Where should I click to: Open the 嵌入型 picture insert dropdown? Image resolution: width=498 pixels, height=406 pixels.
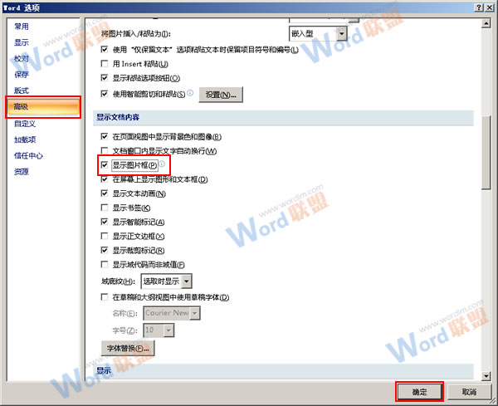342,33
